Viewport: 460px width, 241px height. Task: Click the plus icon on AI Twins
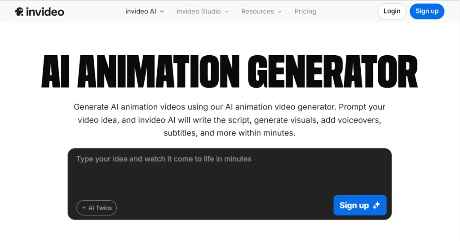click(x=84, y=208)
